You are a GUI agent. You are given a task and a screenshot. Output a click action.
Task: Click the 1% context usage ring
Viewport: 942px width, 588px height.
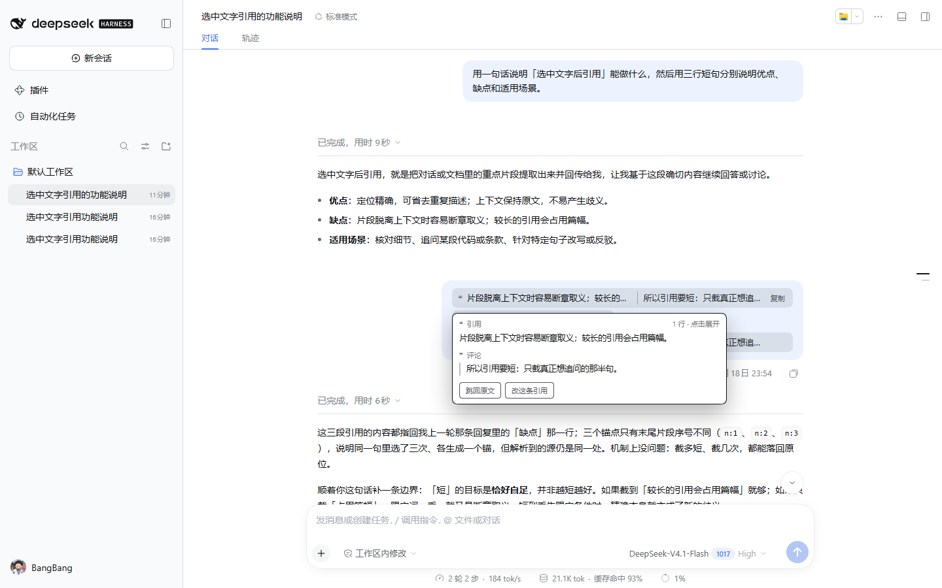(665, 578)
